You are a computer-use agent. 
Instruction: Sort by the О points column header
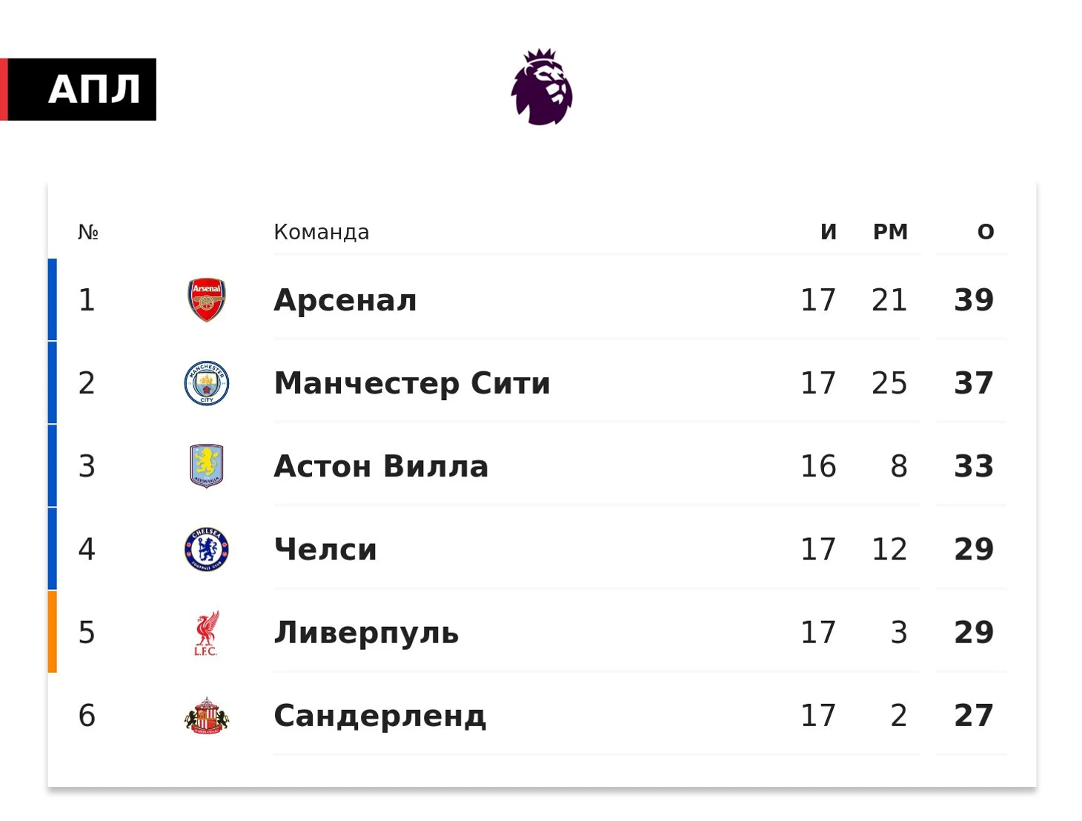[986, 232]
